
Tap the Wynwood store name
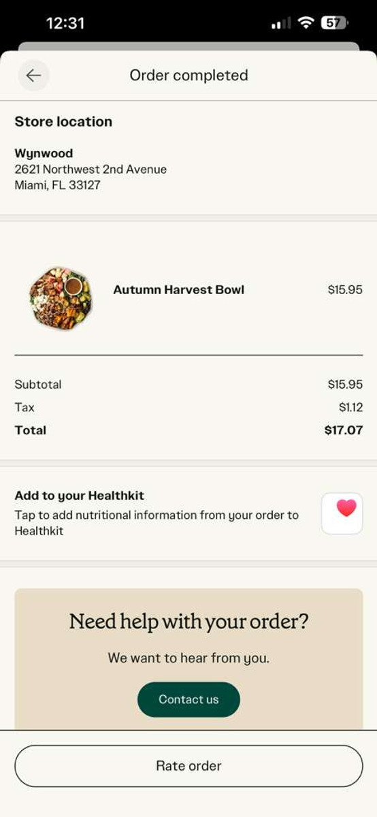[44, 153]
